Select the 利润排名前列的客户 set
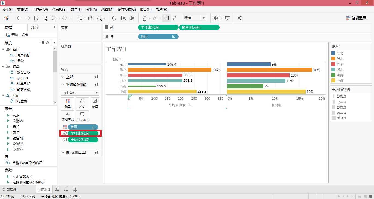374x199 pixels. [27, 163]
